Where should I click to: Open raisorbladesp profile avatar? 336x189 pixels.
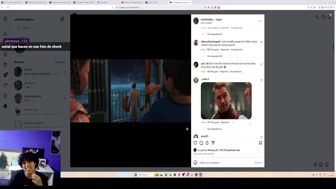pyautogui.click(x=196, y=21)
